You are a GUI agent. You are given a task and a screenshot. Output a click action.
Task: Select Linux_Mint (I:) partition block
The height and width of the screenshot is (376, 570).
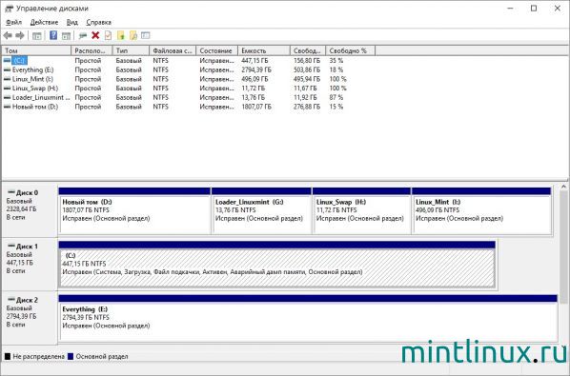pyautogui.click(x=481, y=211)
